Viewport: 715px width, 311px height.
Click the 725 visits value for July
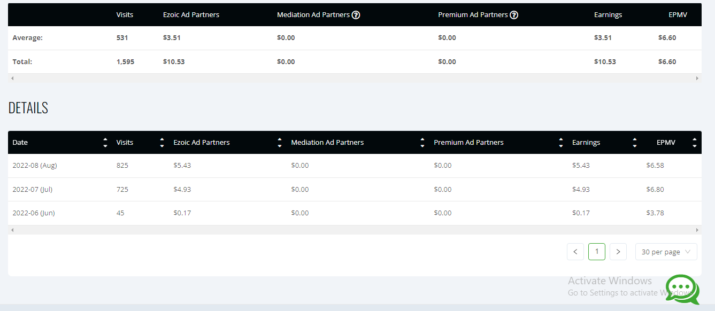122,190
